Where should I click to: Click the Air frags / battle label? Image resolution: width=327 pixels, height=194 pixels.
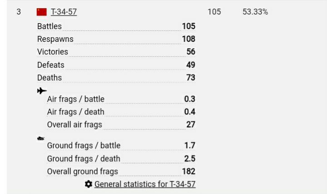[76, 99]
